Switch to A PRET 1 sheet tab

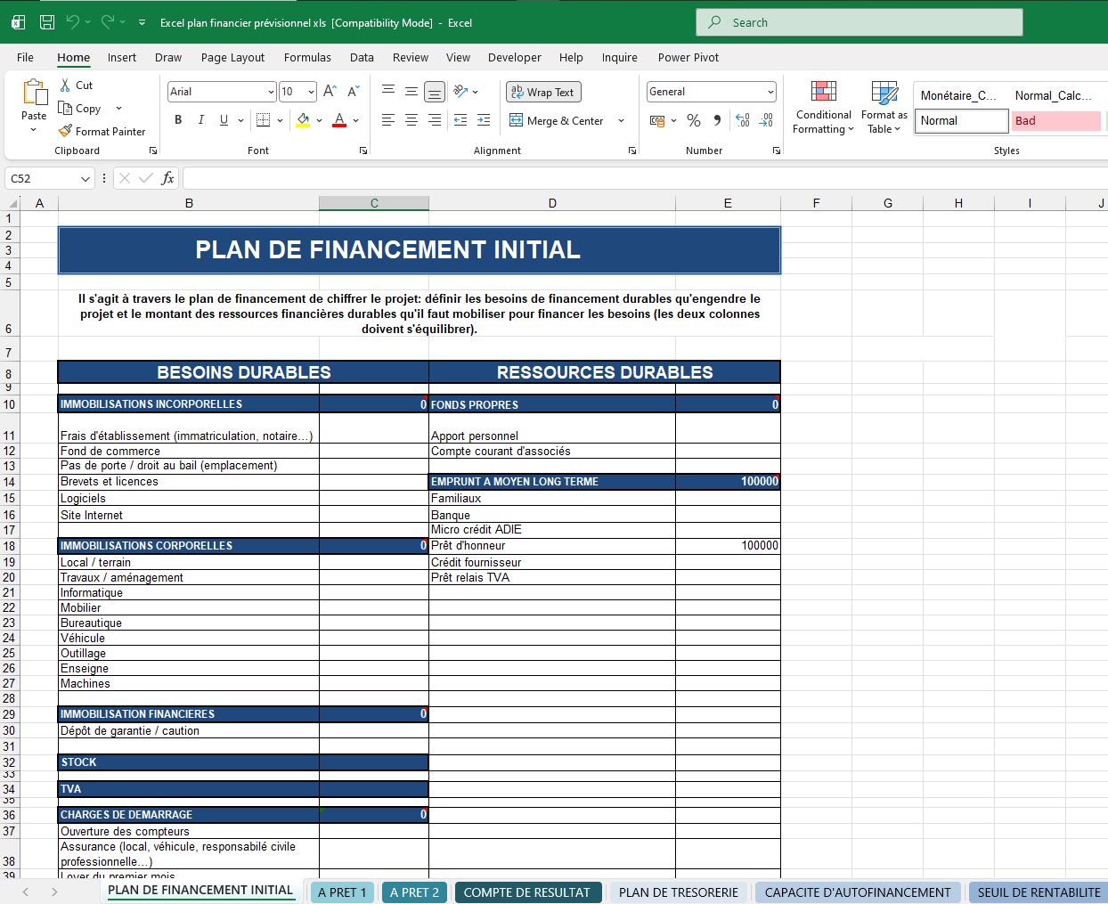point(342,892)
